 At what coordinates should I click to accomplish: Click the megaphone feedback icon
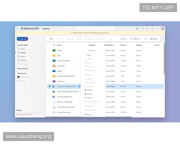[142, 28]
